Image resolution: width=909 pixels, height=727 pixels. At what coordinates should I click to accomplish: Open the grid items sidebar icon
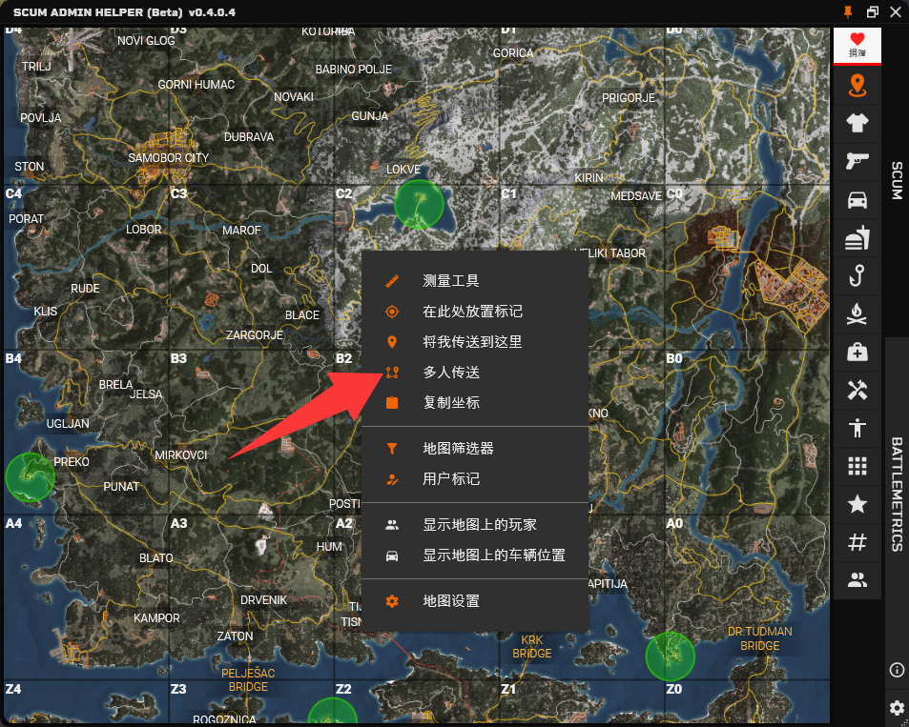857,466
